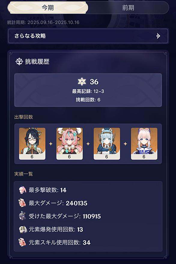The height and width of the screenshot is (264, 176).
Task: Click the avatar icon beside 元素爆発使用回数
Action: pos(23,229)
